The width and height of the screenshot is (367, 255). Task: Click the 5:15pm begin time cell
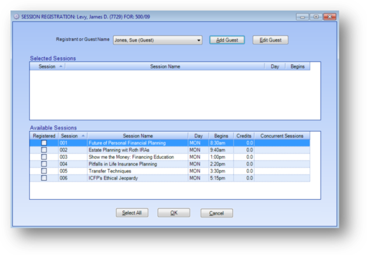tap(221, 178)
